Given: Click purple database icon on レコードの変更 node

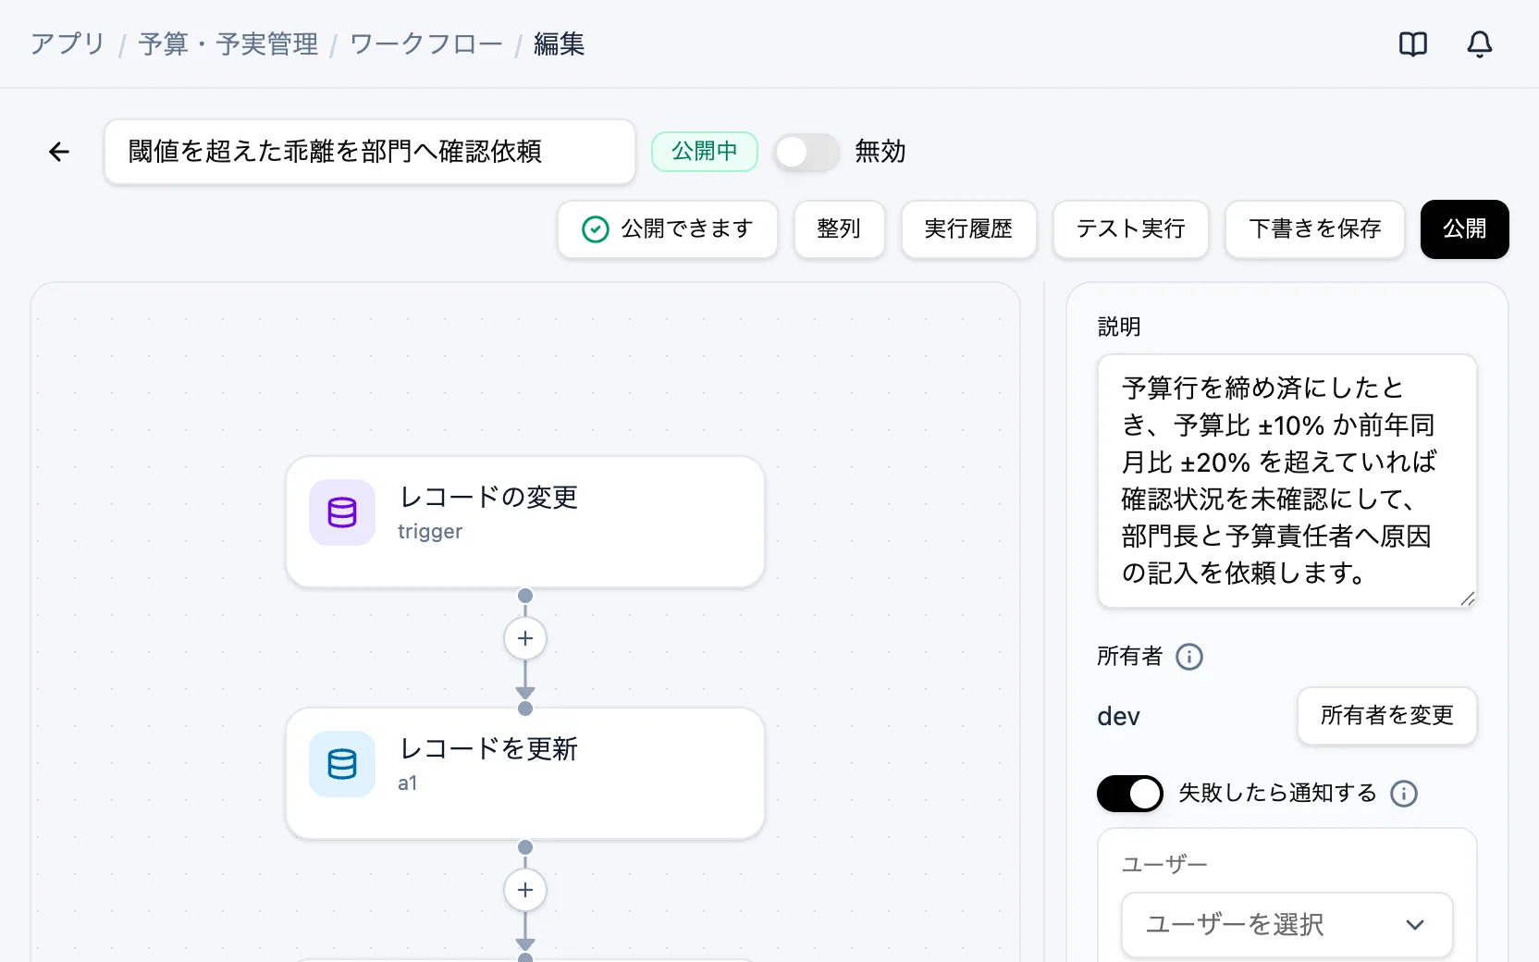Looking at the screenshot, I should (342, 512).
